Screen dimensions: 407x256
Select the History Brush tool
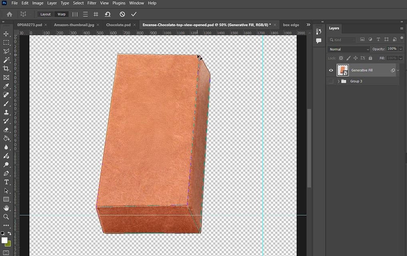pyautogui.click(x=6, y=121)
